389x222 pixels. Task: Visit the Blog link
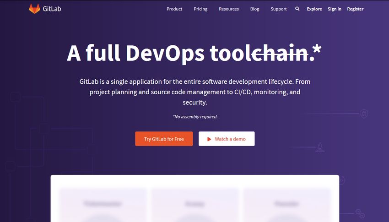254,9
